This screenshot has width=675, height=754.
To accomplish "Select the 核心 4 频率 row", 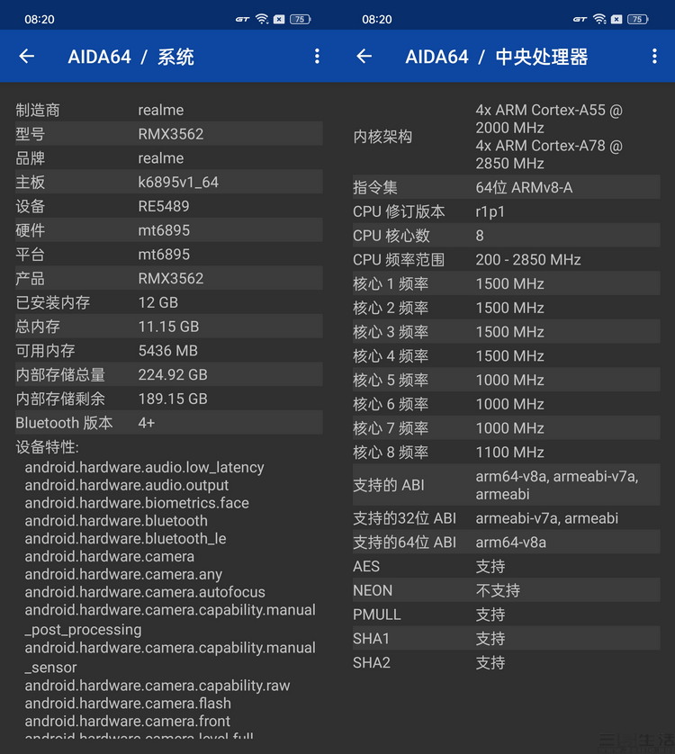I will [x=506, y=355].
